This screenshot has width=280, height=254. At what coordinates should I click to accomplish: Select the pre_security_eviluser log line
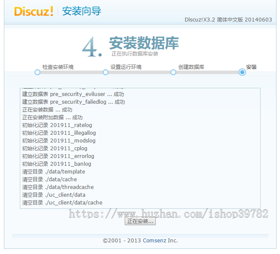coord(73,94)
